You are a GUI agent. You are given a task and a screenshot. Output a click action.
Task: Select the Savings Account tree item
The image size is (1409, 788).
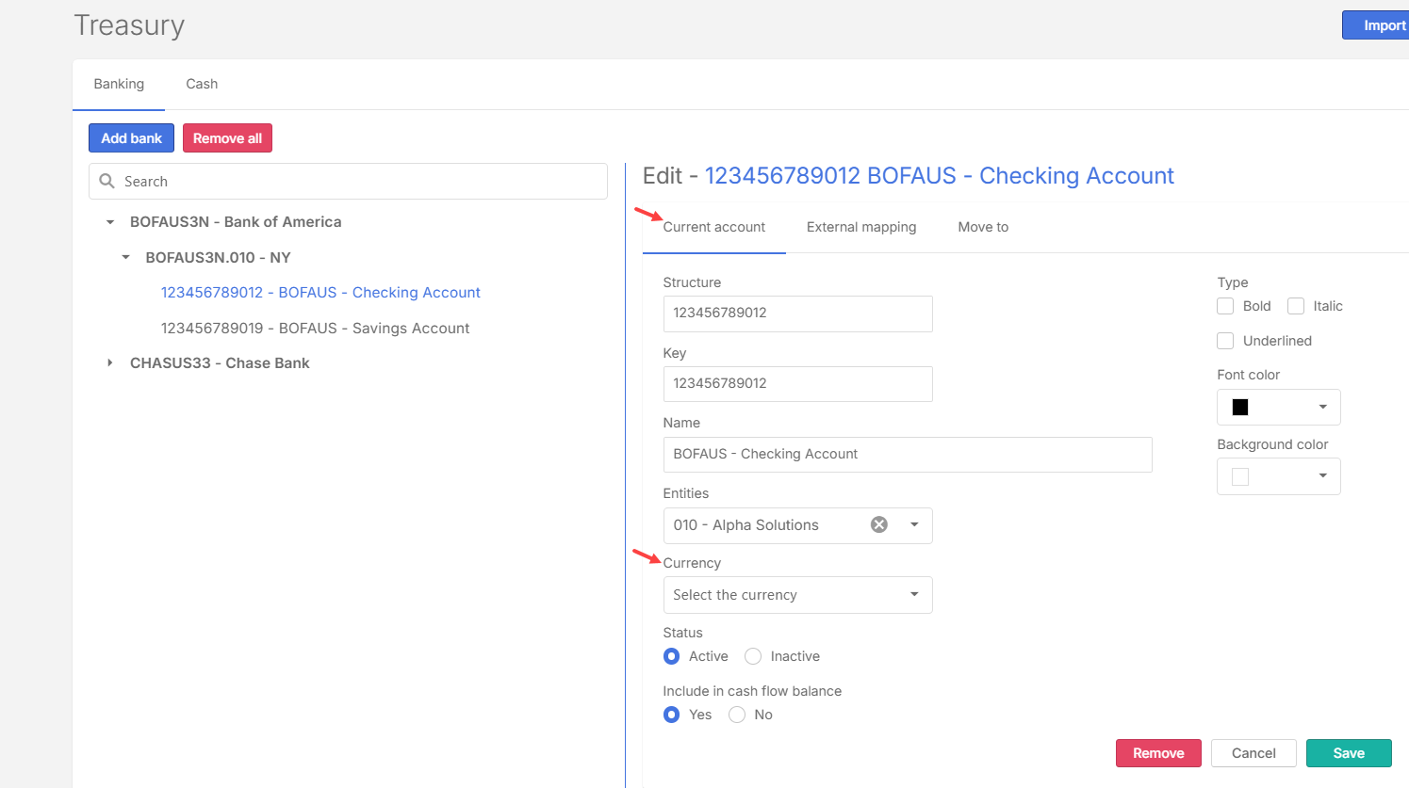coord(315,329)
